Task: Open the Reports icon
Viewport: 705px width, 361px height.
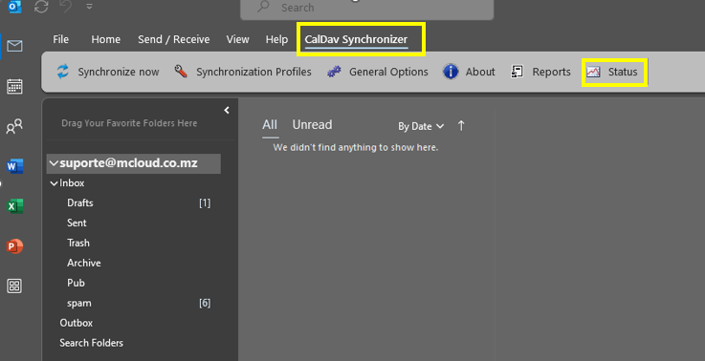Action: click(x=518, y=72)
